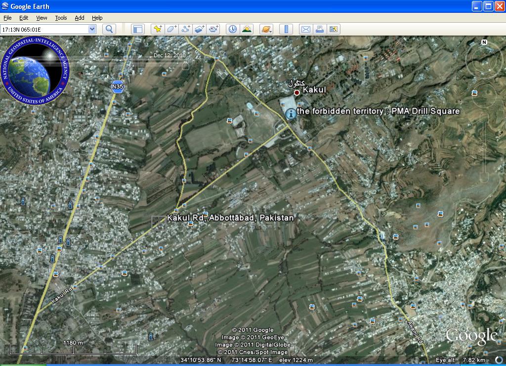Image resolution: width=506 pixels, height=366 pixels.
Task: Click the zoom slider on the right
Action: coord(484,148)
